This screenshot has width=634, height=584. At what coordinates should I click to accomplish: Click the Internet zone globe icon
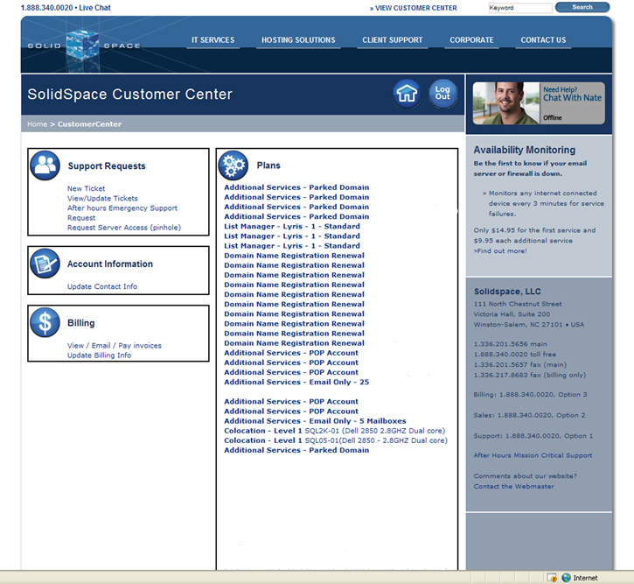click(x=567, y=578)
